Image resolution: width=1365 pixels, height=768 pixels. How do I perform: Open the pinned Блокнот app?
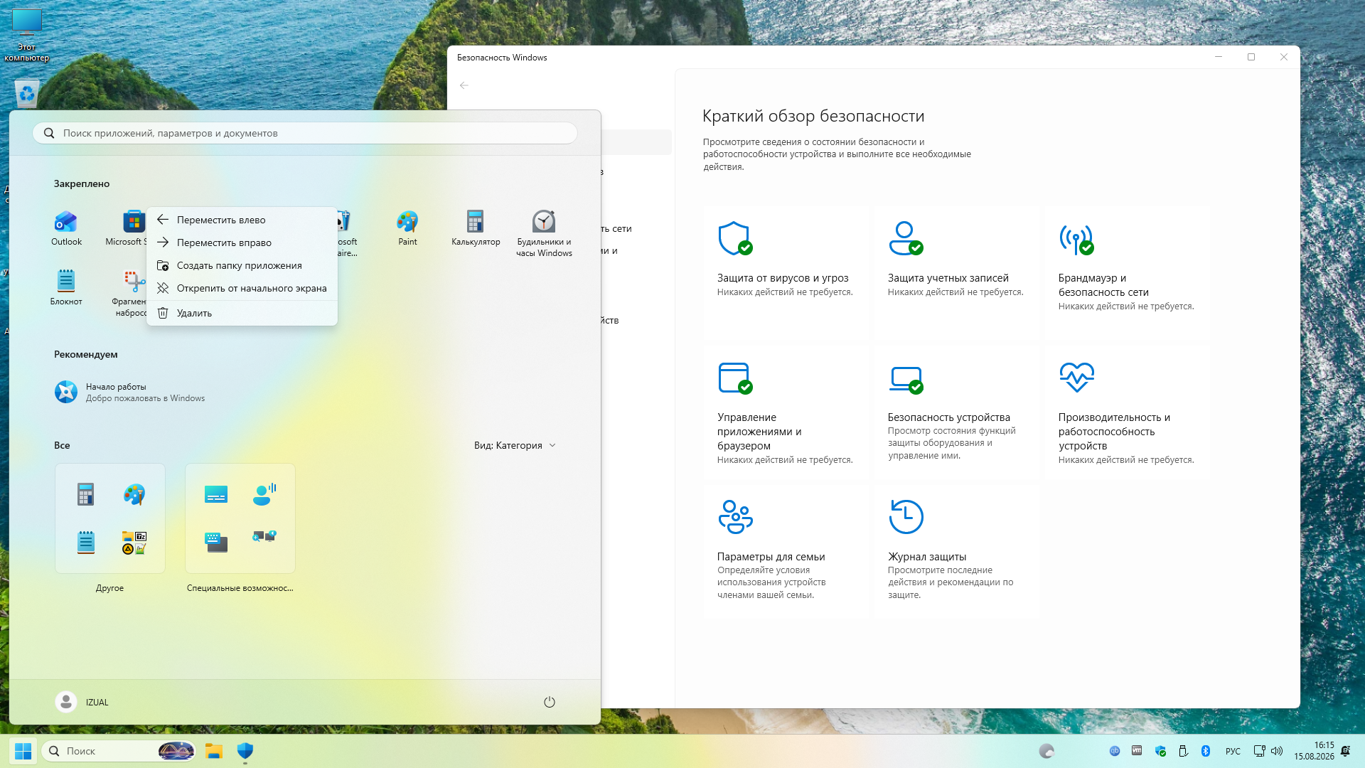pos(66,288)
